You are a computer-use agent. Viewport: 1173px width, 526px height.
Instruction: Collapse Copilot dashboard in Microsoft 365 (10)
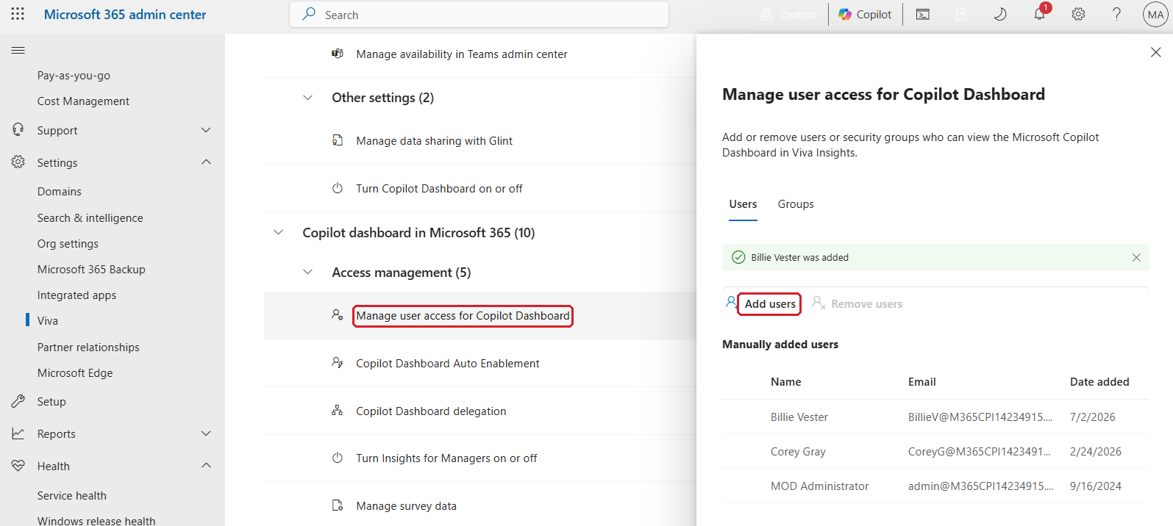pyautogui.click(x=279, y=232)
